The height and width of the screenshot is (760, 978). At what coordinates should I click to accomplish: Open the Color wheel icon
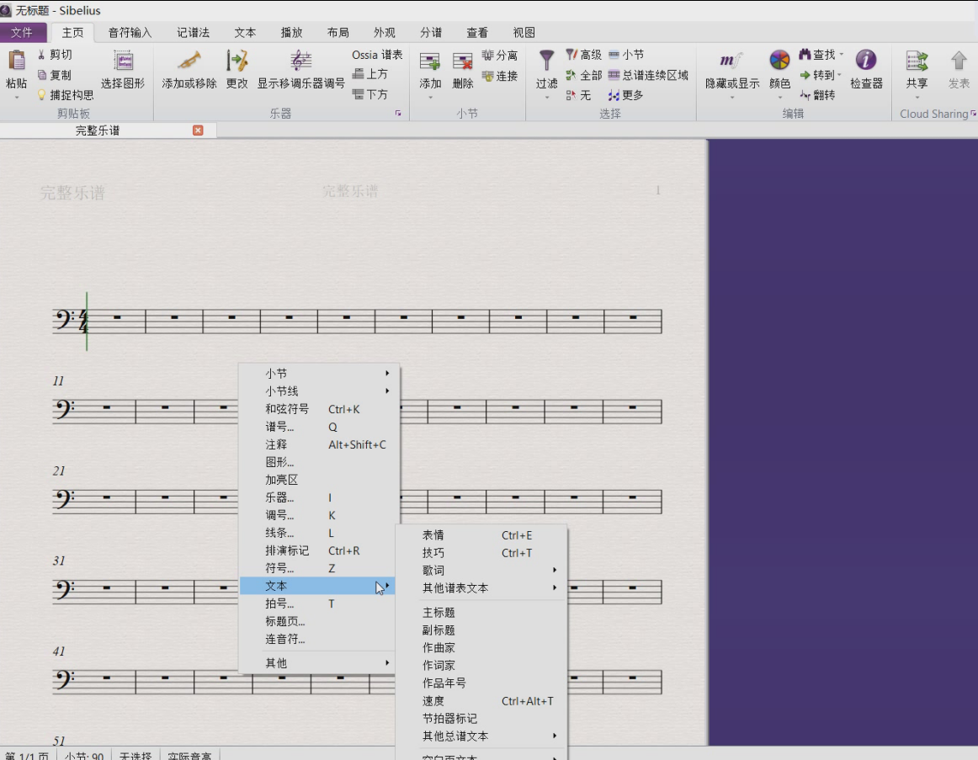(x=779, y=60)
